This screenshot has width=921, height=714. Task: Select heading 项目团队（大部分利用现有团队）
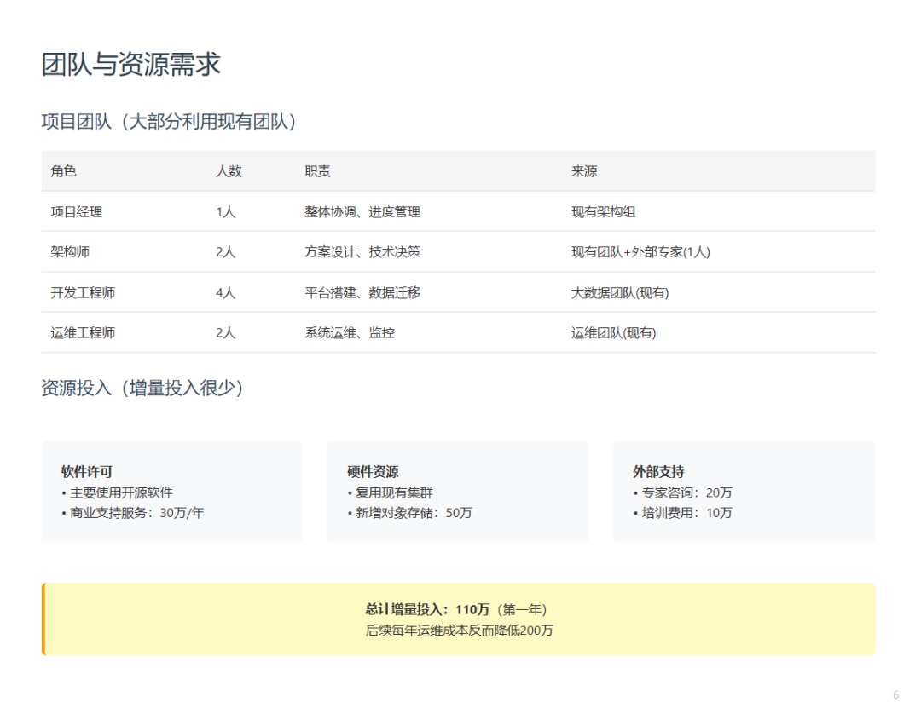pyautogui.click(x=169, y=122)
